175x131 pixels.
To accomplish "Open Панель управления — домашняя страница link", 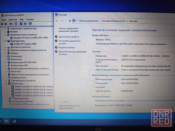I will pos(69,30).
